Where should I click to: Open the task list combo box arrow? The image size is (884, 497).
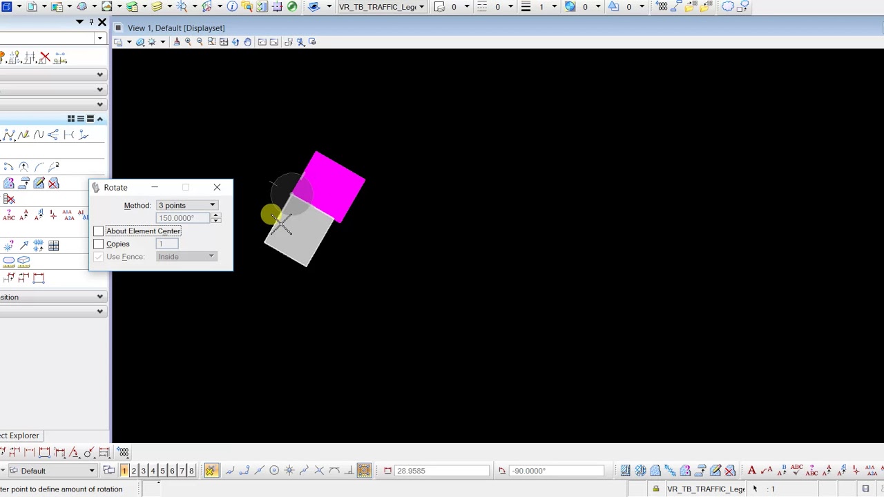[100, 39]
